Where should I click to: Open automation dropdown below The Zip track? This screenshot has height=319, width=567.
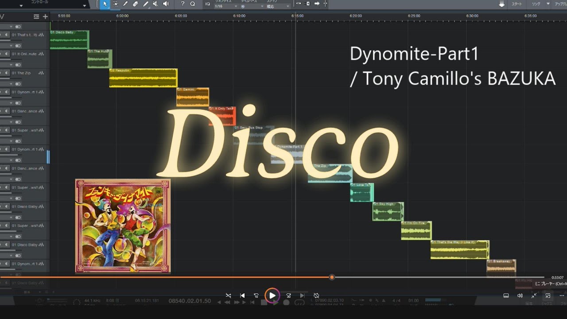pos(12,84)
